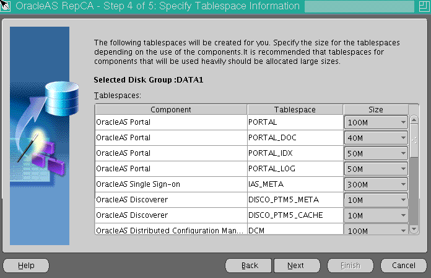This screenshot has width=431, height=278.
Task: Select the DISCO_PTM5_CACHE tablespace cell
Action: click(295, 215)
